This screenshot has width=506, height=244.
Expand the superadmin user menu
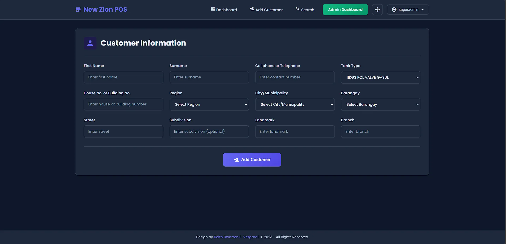(408, 10)
